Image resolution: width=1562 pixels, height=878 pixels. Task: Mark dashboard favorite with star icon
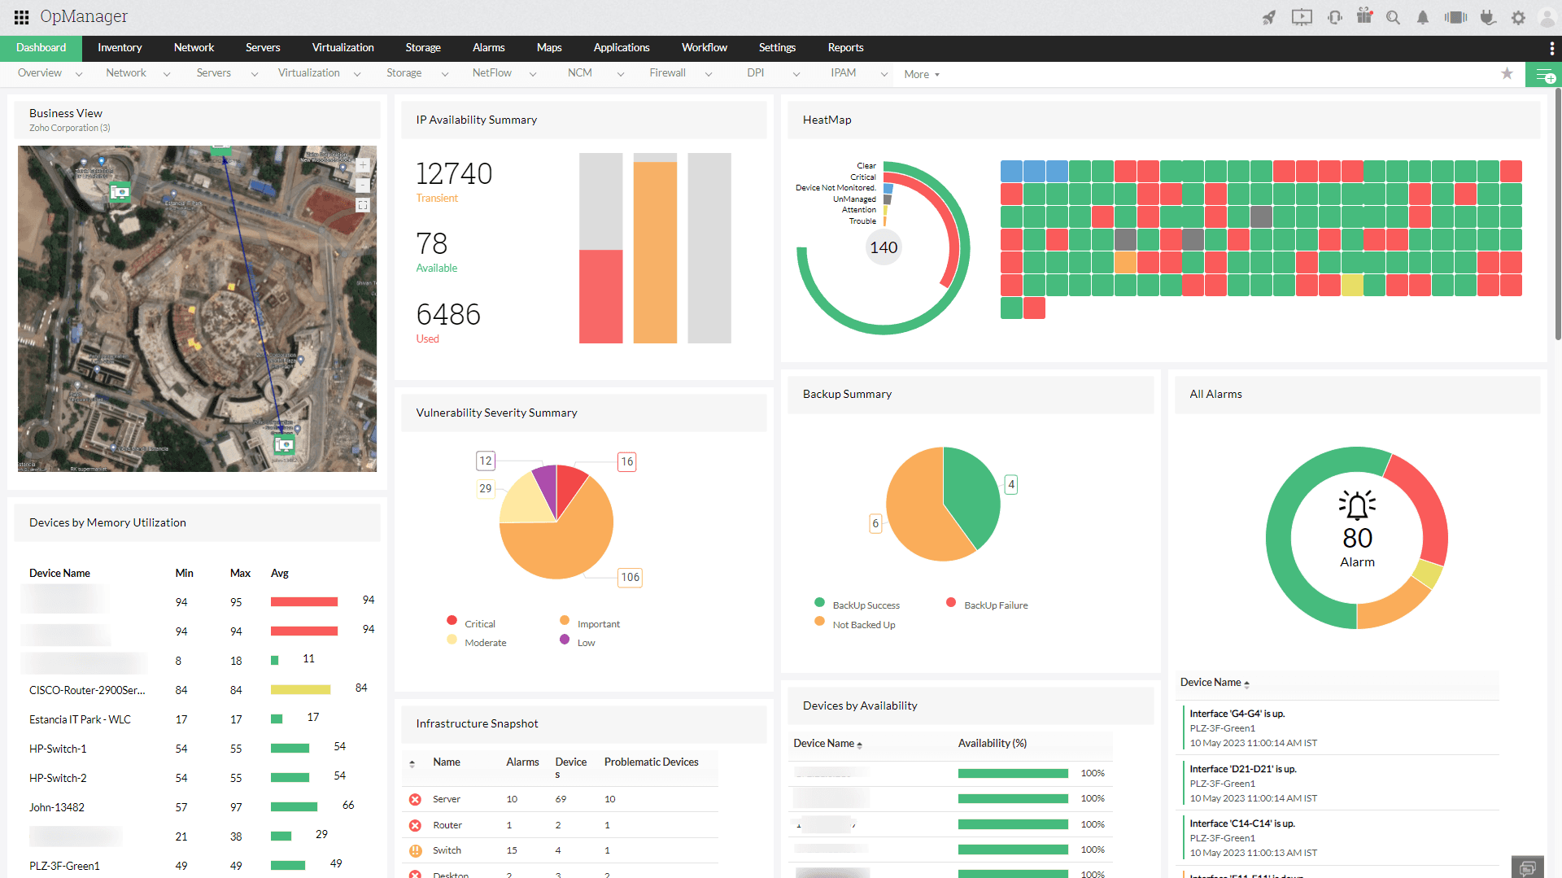(1507, 74)
